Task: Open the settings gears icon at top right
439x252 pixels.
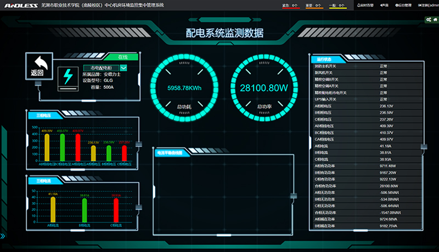Action: click(x=428, y=19)
